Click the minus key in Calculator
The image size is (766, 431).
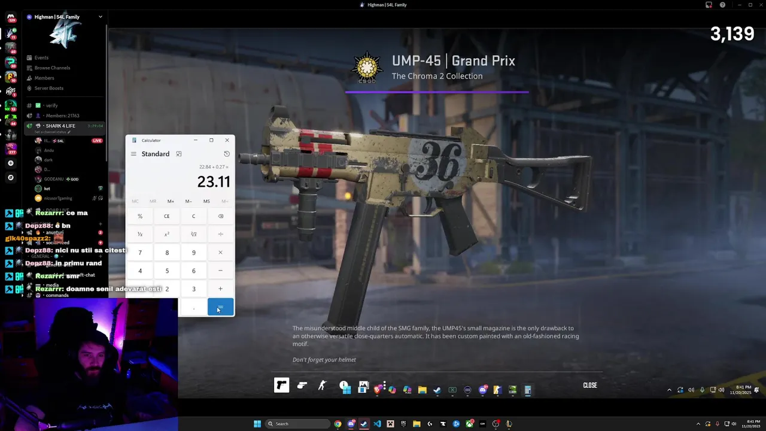coord(220,271)
